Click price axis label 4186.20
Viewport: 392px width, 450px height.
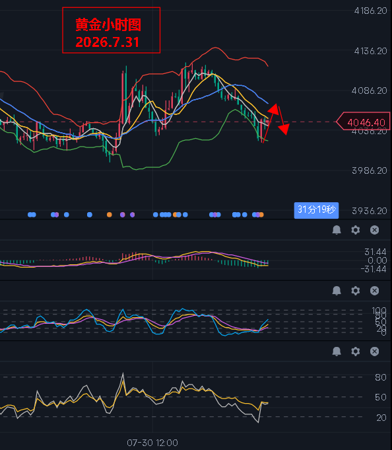click(370, 11)
